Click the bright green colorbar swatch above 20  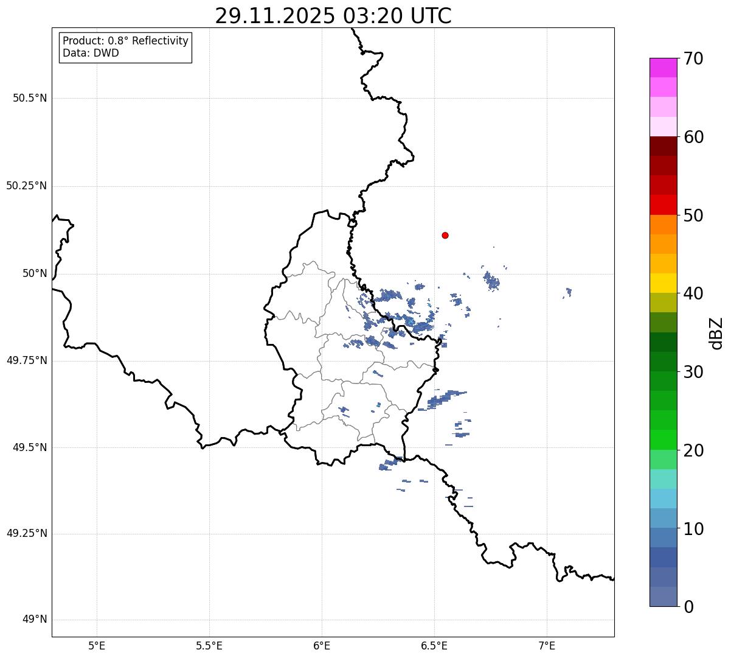point(663,439)
